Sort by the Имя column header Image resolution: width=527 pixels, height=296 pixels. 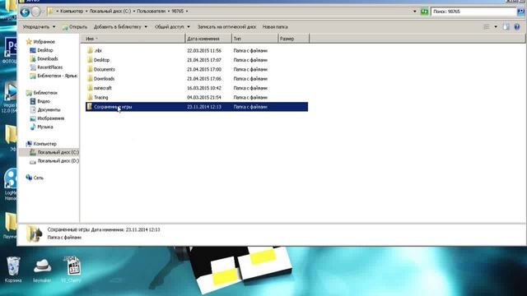[x=133, y=39]
